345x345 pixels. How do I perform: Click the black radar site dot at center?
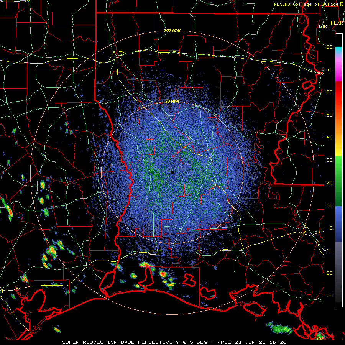pos(172,172)
